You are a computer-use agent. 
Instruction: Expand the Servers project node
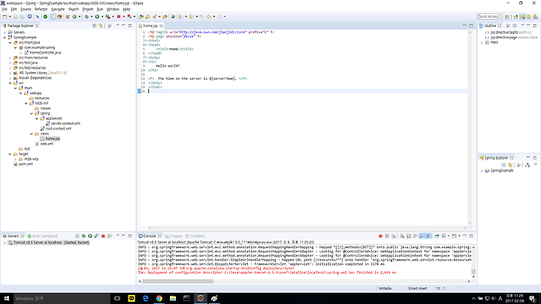(x=5, y=32)
